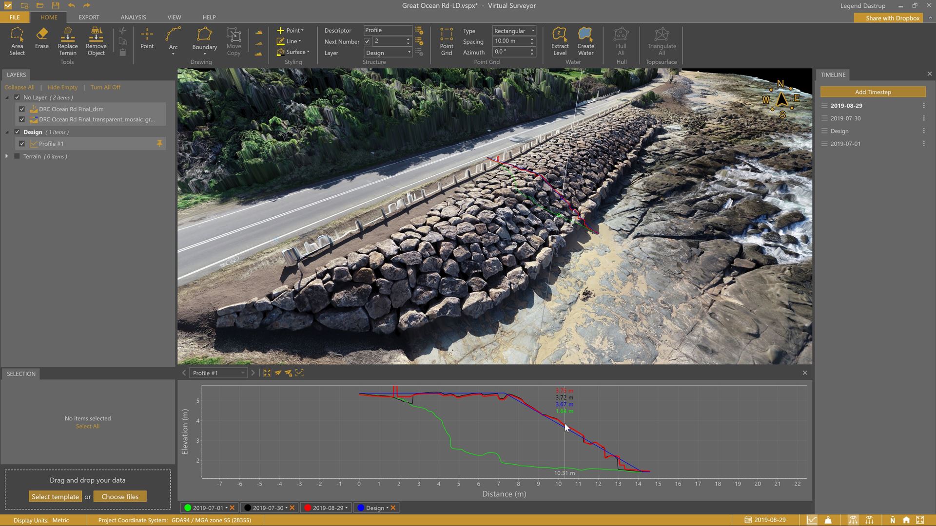This screenshot has height=526, width=936.
Task: Enable the Terrain layer checkbox
Action: click(17, 156)
